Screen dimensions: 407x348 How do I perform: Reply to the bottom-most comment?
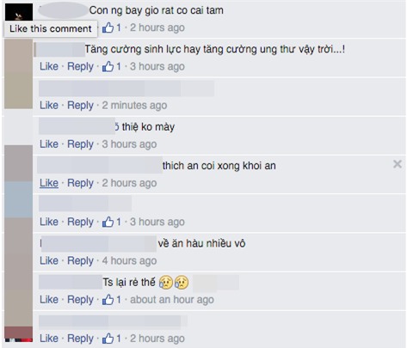point(80,339)
